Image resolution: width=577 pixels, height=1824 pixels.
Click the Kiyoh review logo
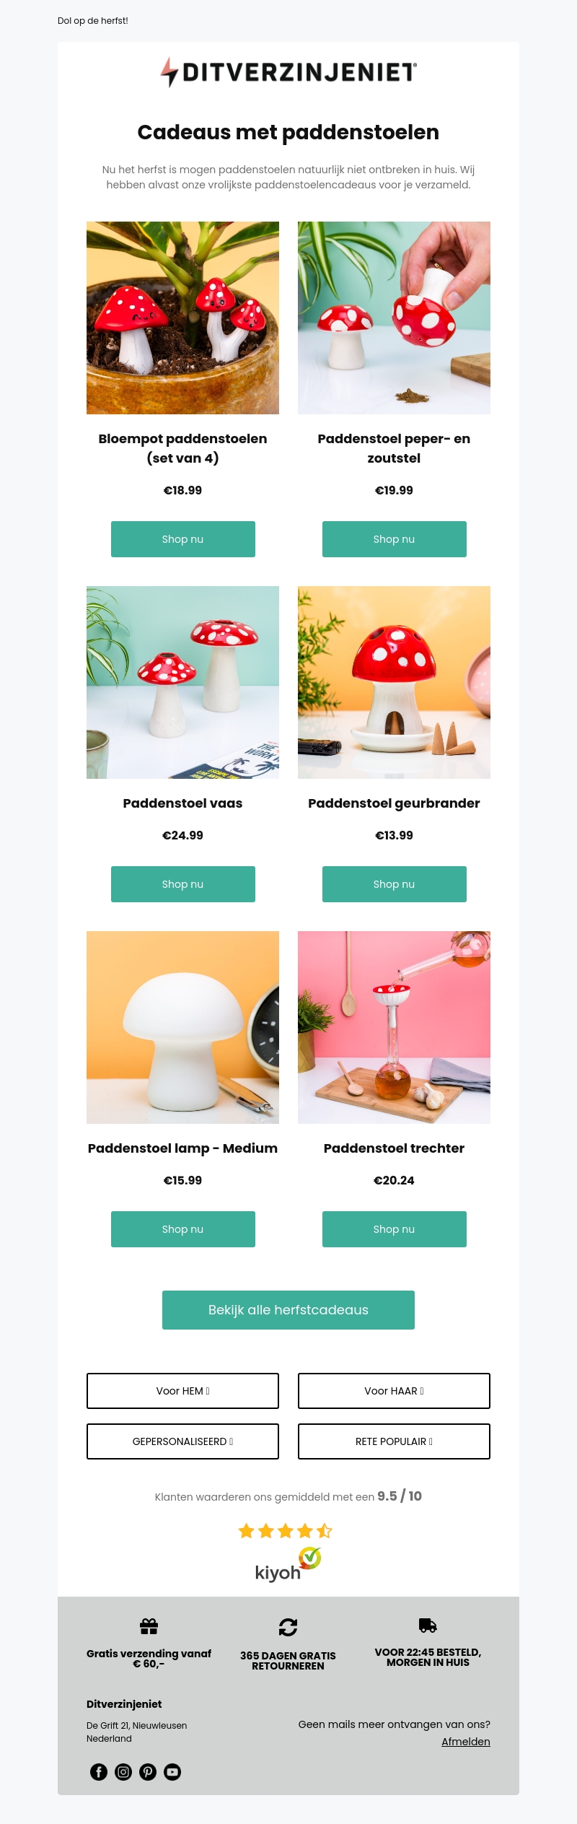point(288,1565)
